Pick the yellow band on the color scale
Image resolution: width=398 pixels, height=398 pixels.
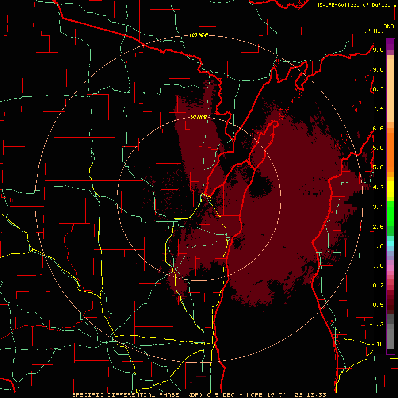(x=390, y=189)
